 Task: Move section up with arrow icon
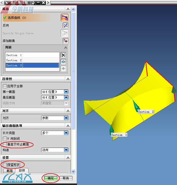pos(63,62)
